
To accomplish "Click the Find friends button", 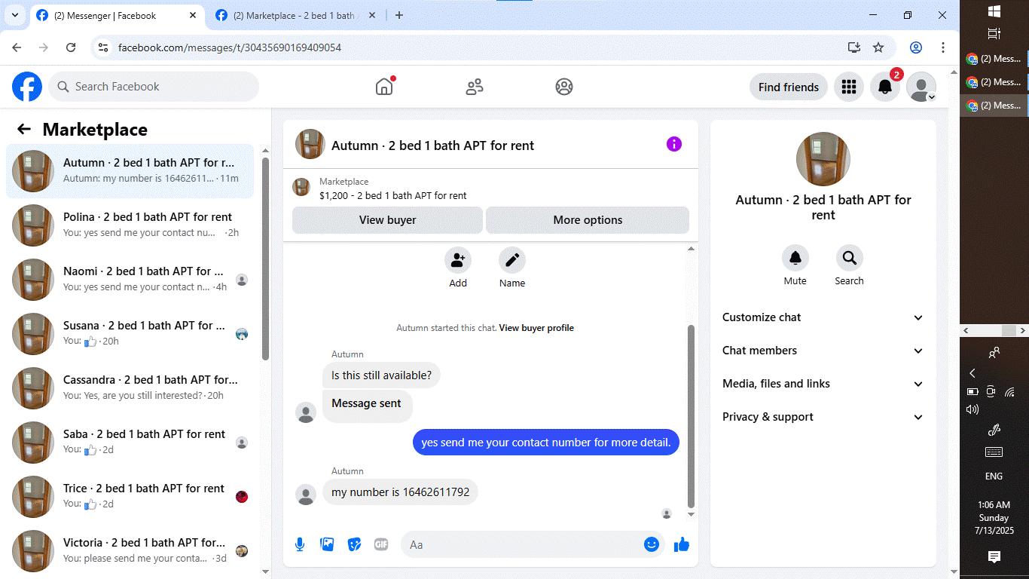I will 789,87.
